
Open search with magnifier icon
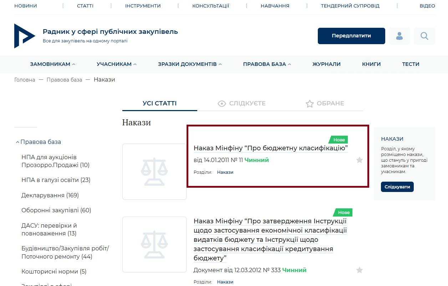pyautogui.click(x=424, y=36)
